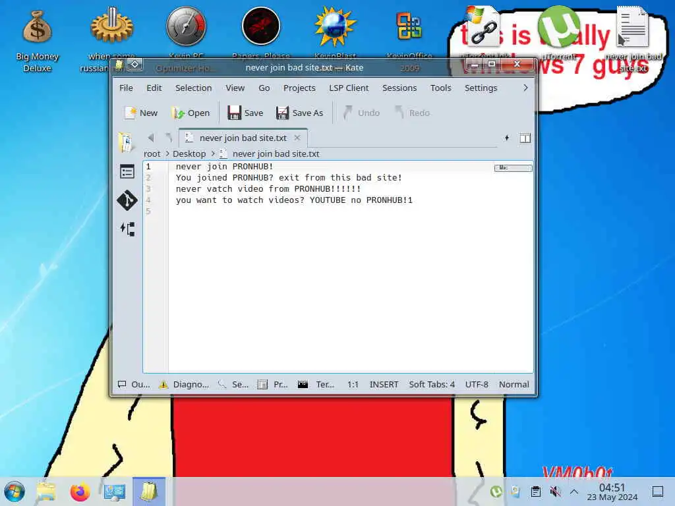Click the Undo toolbar button
The height and width of the screenshot is (506, 675).
361,113
